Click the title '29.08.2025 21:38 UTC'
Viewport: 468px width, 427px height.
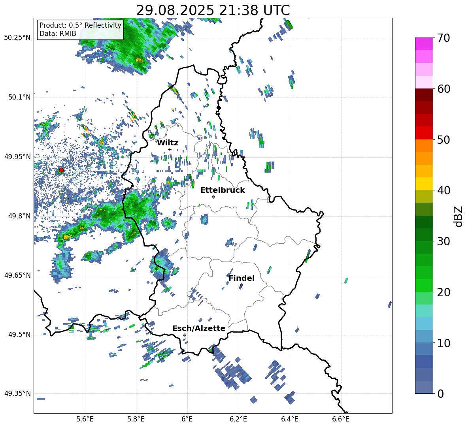[x=213, y=10]
